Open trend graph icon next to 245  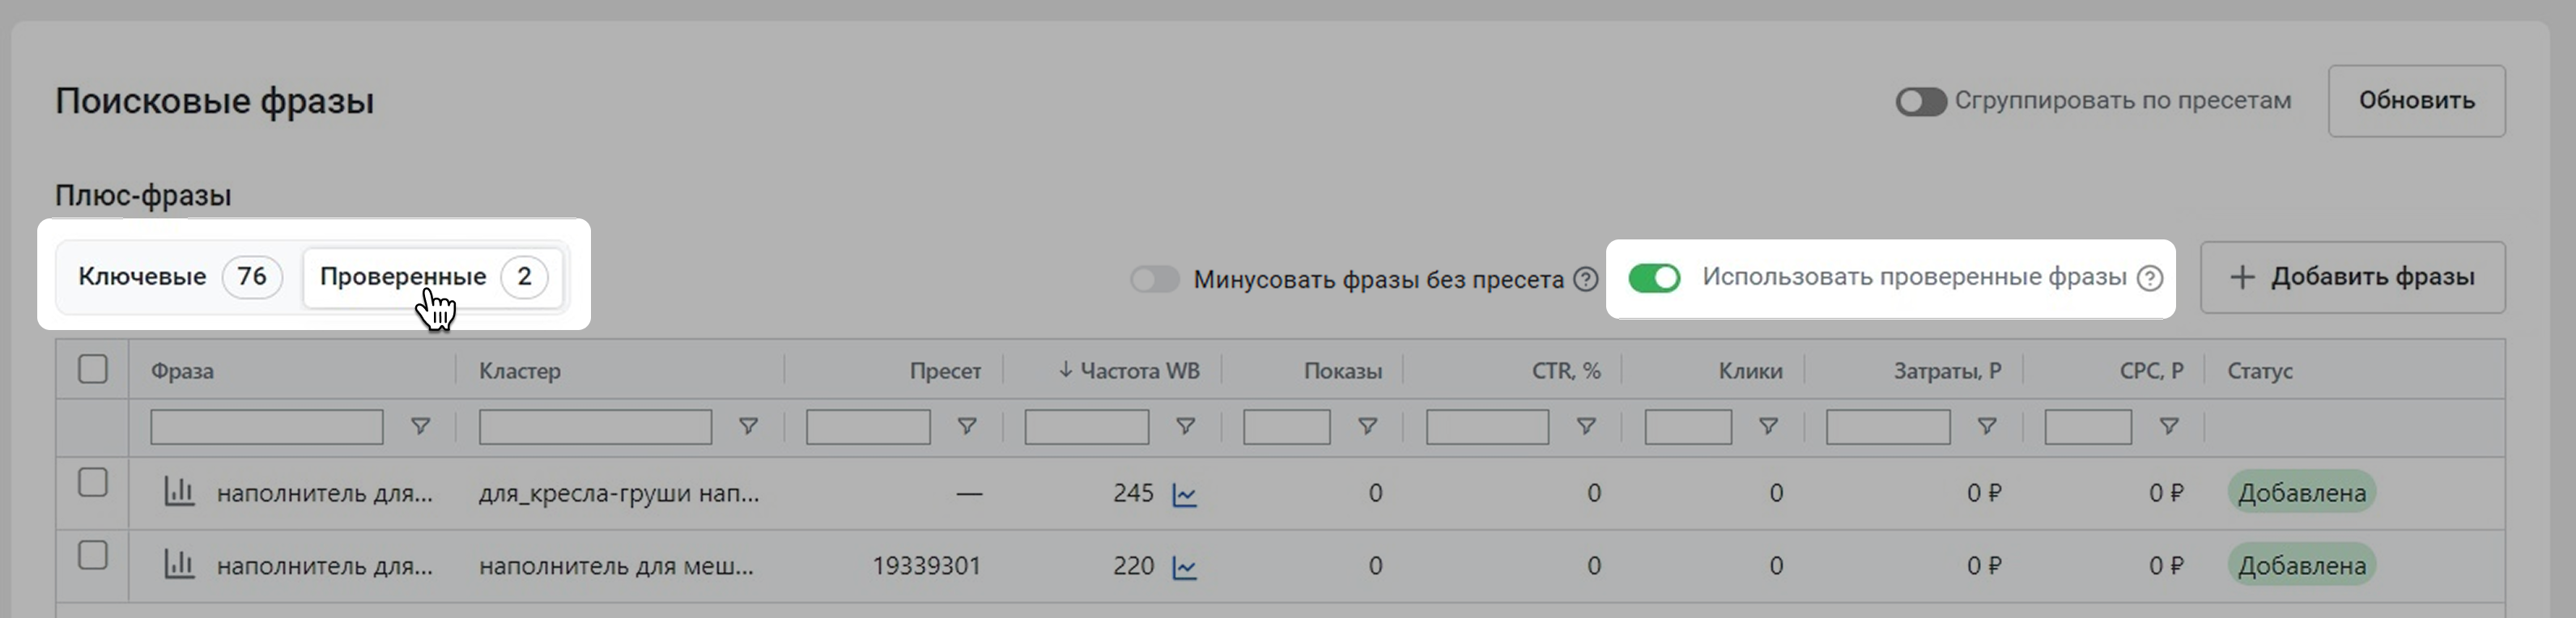1185,495
